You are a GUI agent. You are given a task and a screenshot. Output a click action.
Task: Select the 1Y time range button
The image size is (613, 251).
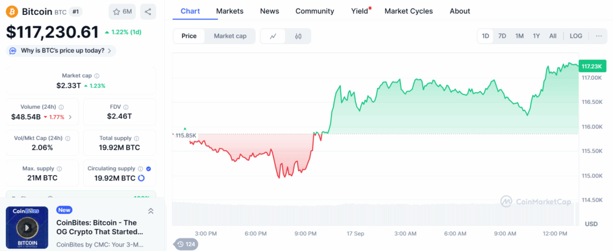tap(536, 36)
